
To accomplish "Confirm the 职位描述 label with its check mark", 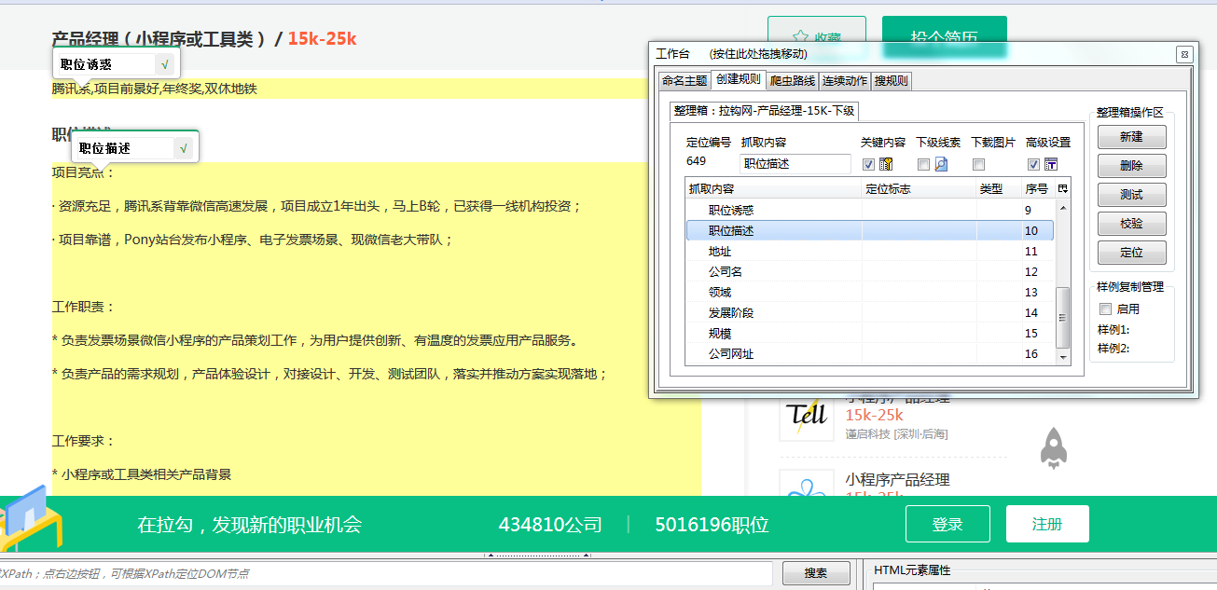I will (184, 148).
